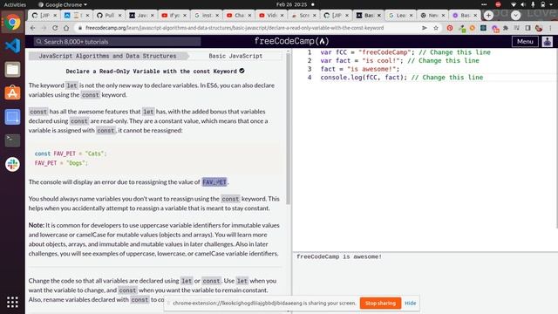Open the volume indicator in top bar

click(x=523, y=4)
